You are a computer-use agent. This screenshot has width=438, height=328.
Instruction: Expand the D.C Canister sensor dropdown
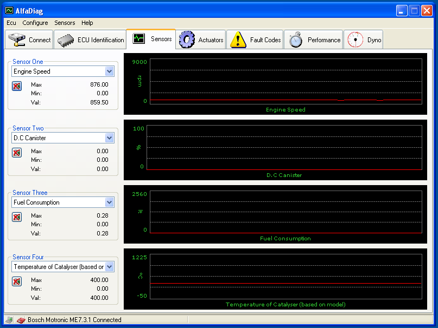pyautogui.click(x=110, y=138)
